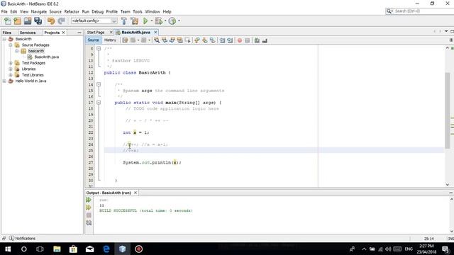This screenshot has width=454, height=255.
Task: Close the Output BasicArith (run) tab
Action: [135, 193]
